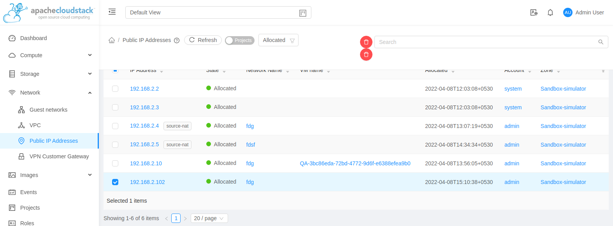Click the lower red trash delete button

pos(366,54)
